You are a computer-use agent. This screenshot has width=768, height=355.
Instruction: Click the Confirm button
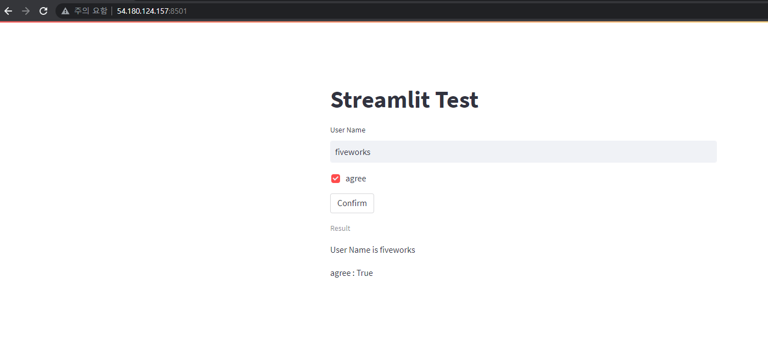tap(352, 203)
